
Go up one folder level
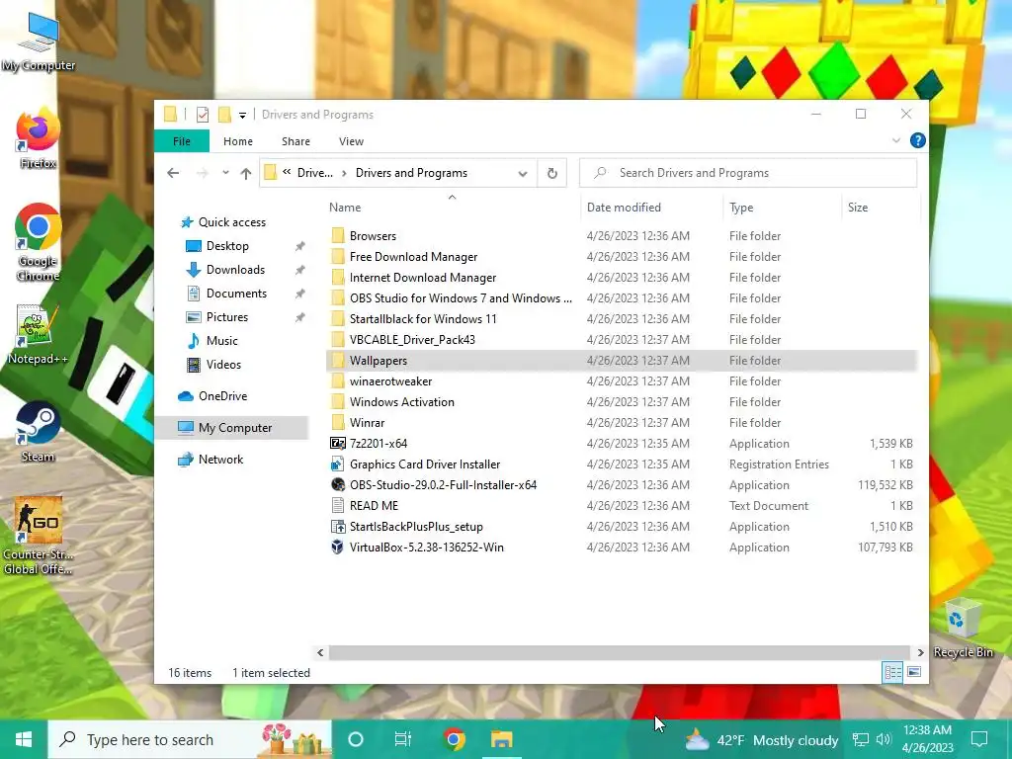[246, 173]
